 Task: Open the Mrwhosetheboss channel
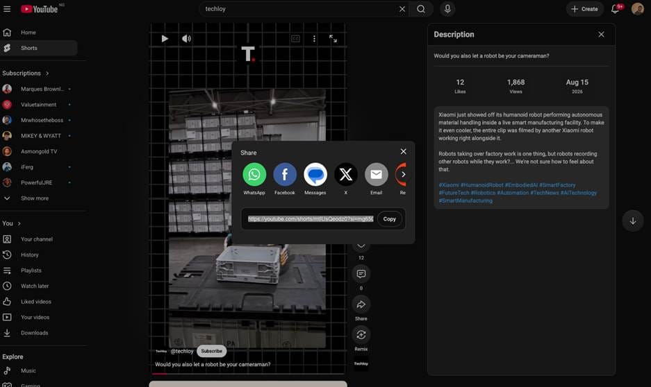[x=39, y=120]
